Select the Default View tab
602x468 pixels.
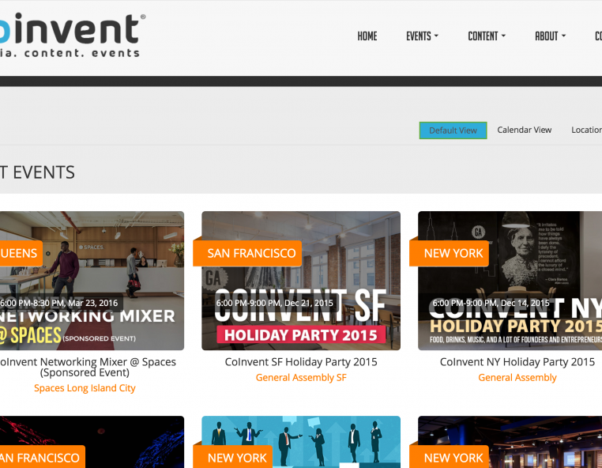tap(453, 130)
